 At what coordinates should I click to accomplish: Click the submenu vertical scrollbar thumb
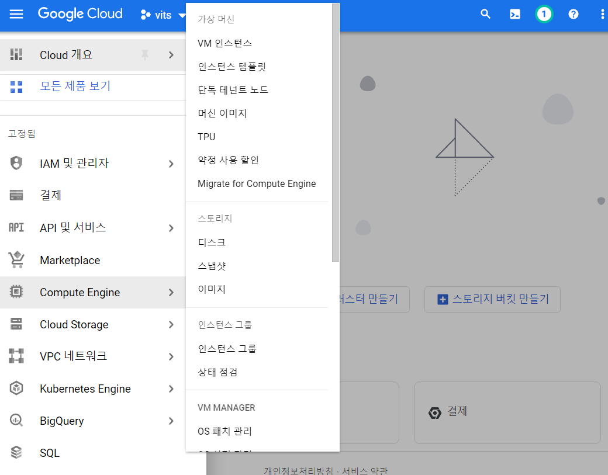(336, 133)
